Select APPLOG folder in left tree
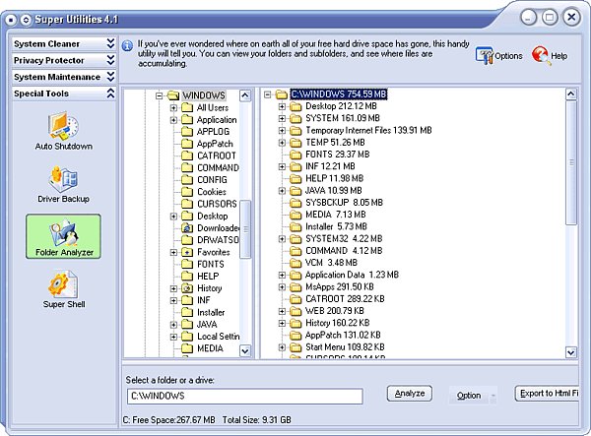 [x=213, y=132]
